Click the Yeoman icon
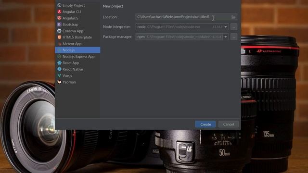 [x=59, y=82]
